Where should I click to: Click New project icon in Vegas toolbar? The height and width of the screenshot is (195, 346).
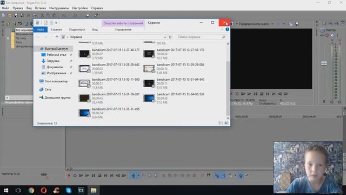[x=4, y=15]
